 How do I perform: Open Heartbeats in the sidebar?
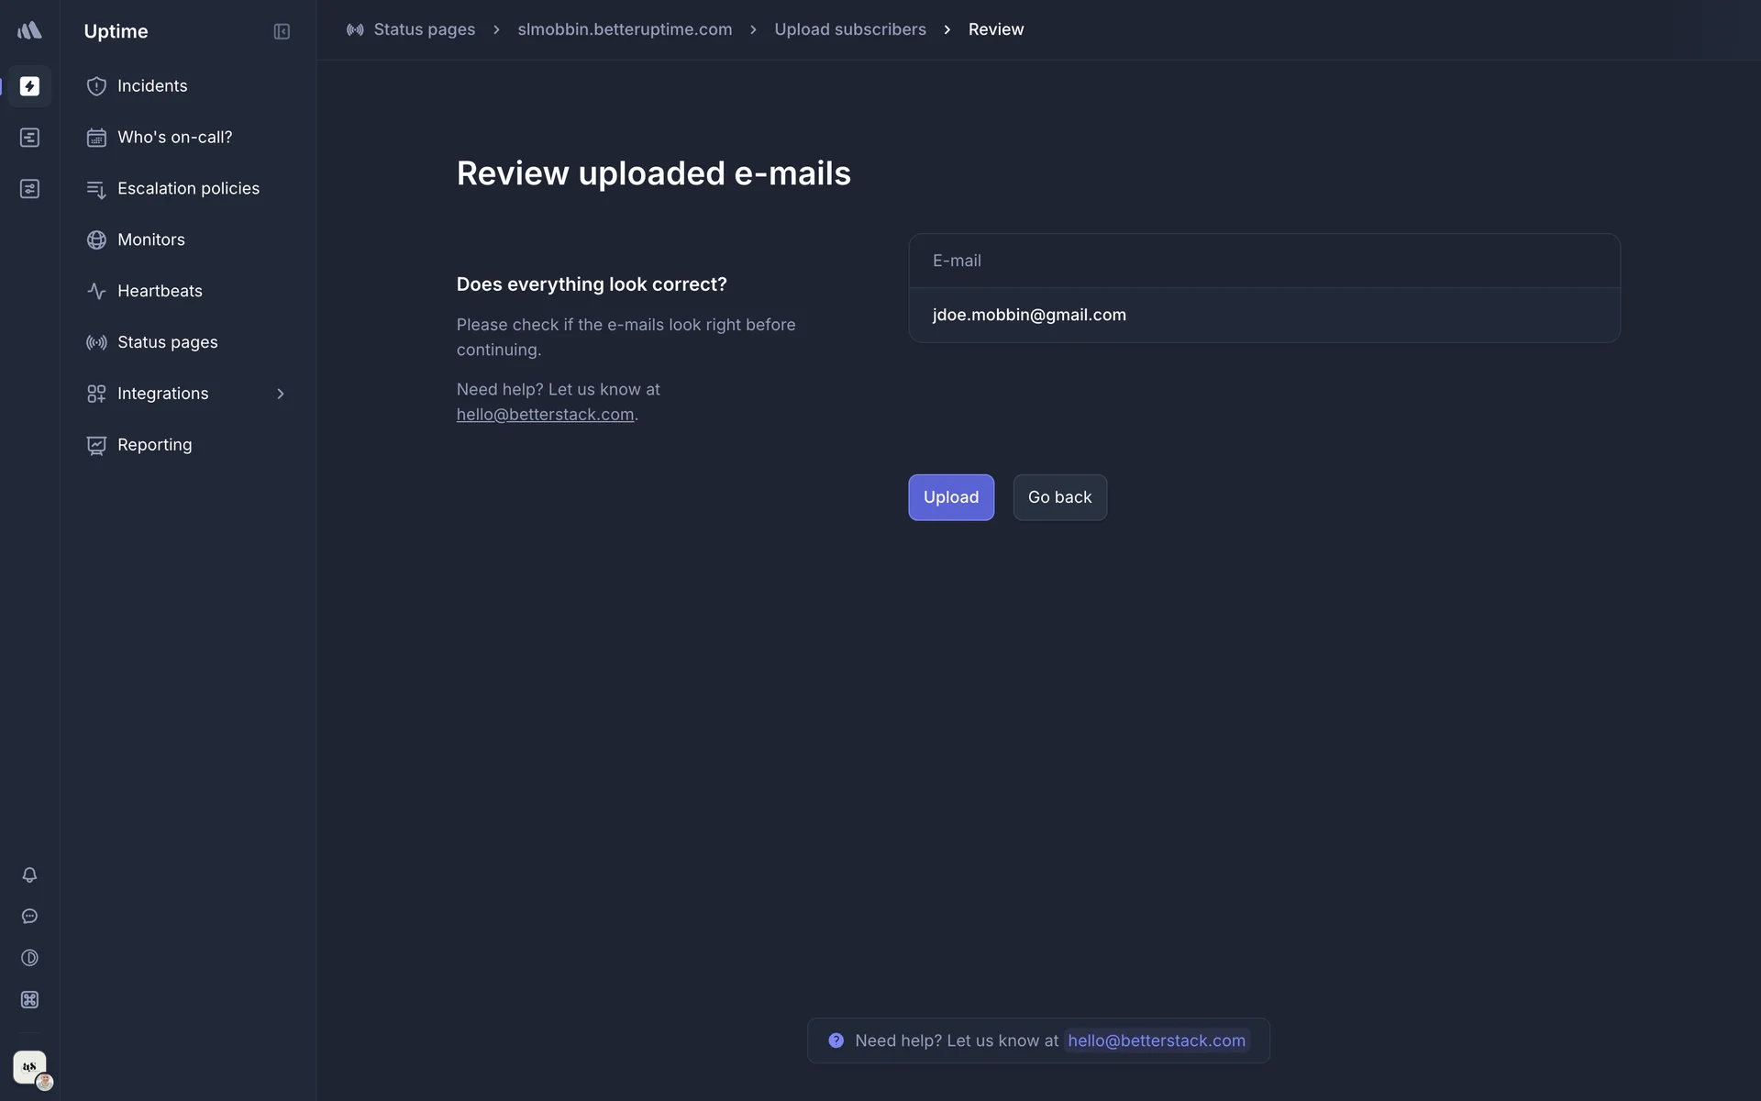click(x=160, y=291)
